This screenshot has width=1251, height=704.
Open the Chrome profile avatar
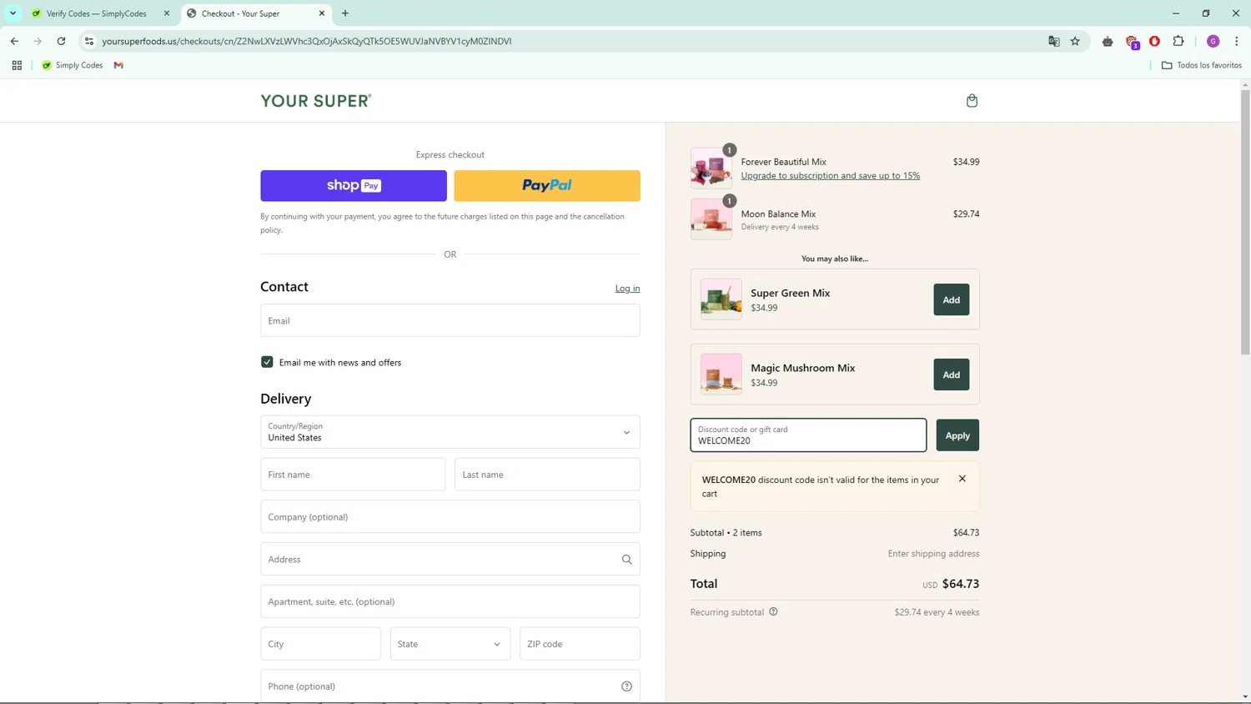pyautogui.click(x=1213, y=41)
